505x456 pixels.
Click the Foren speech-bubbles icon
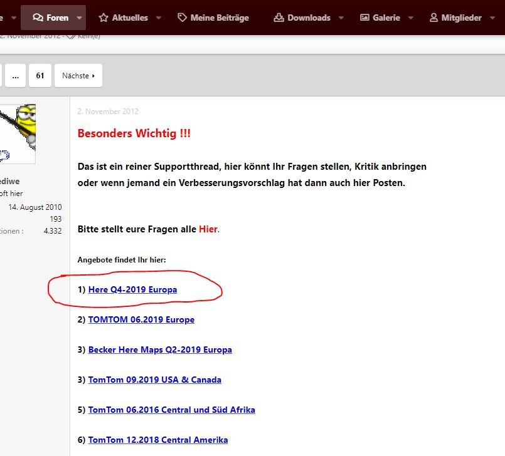38,18
